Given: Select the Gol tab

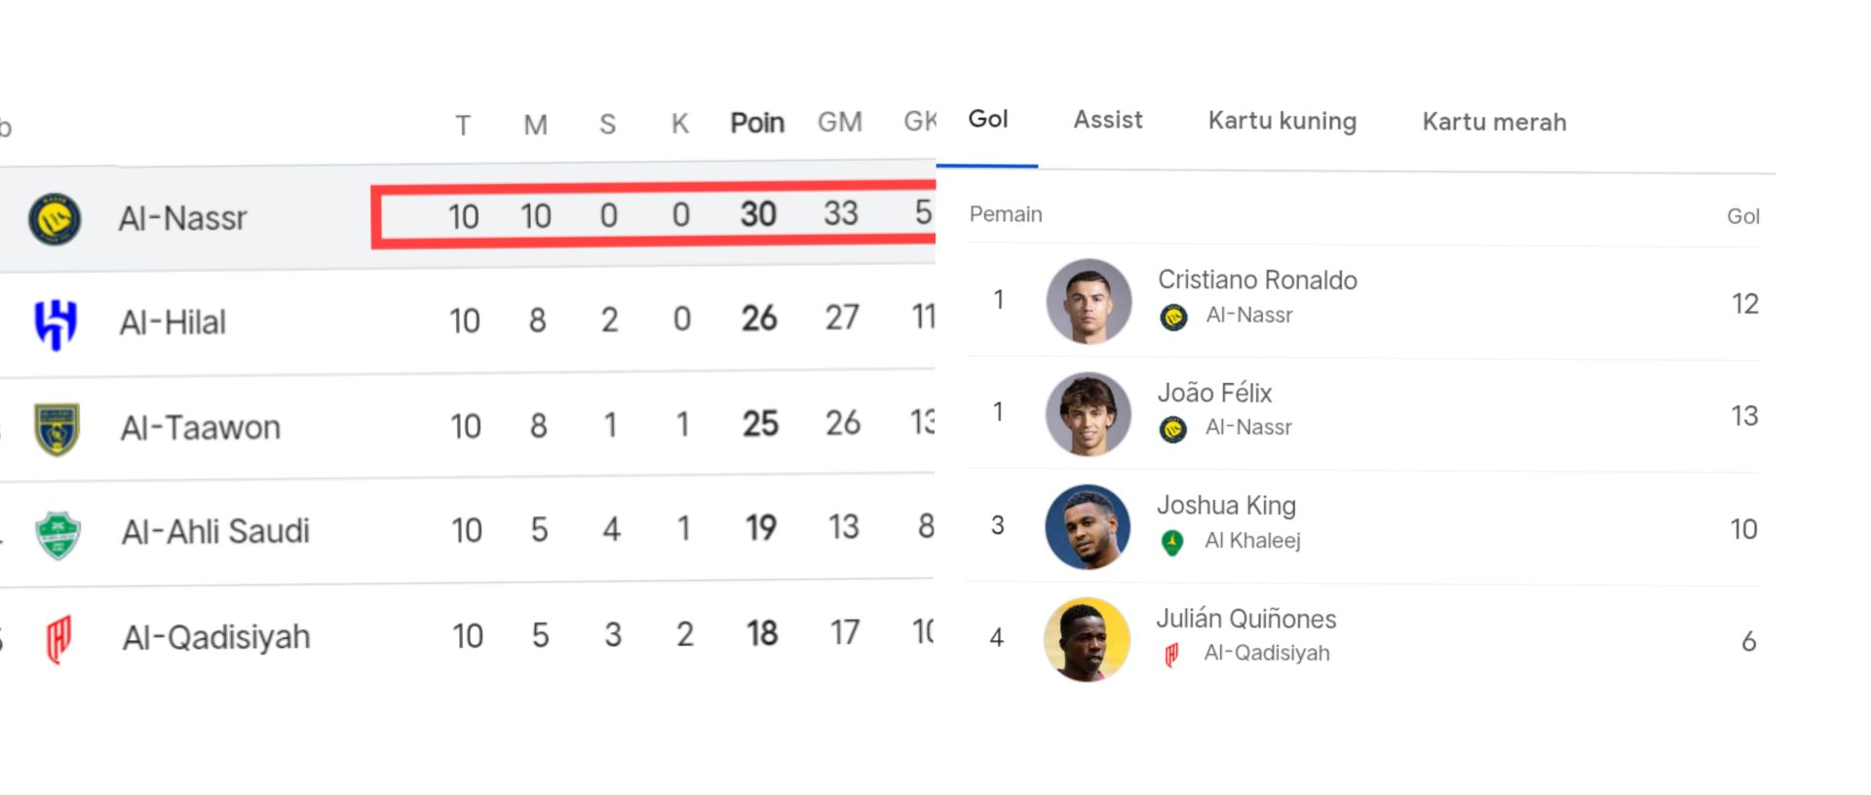Looking at the screenshot, I should pos(988,119).
